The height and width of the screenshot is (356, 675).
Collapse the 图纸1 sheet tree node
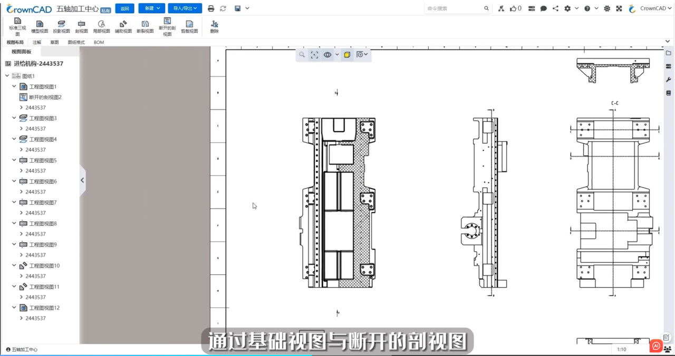click(7, 76)
